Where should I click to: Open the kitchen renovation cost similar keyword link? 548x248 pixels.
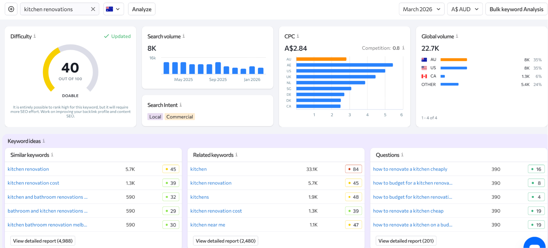click(x=33, y=183)
